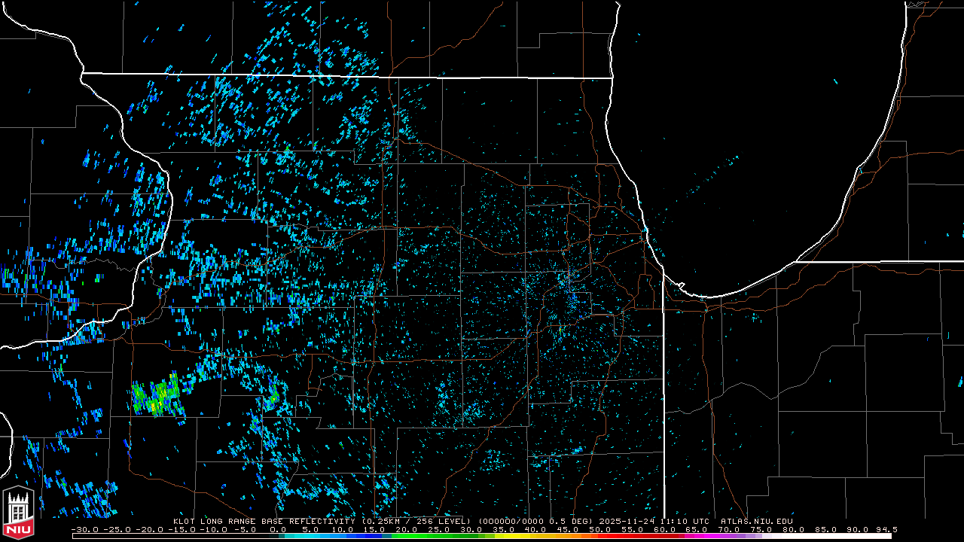Click the 0.0 label on the dBZ scale
The image size is (964, 542).
tap(278, 529)
